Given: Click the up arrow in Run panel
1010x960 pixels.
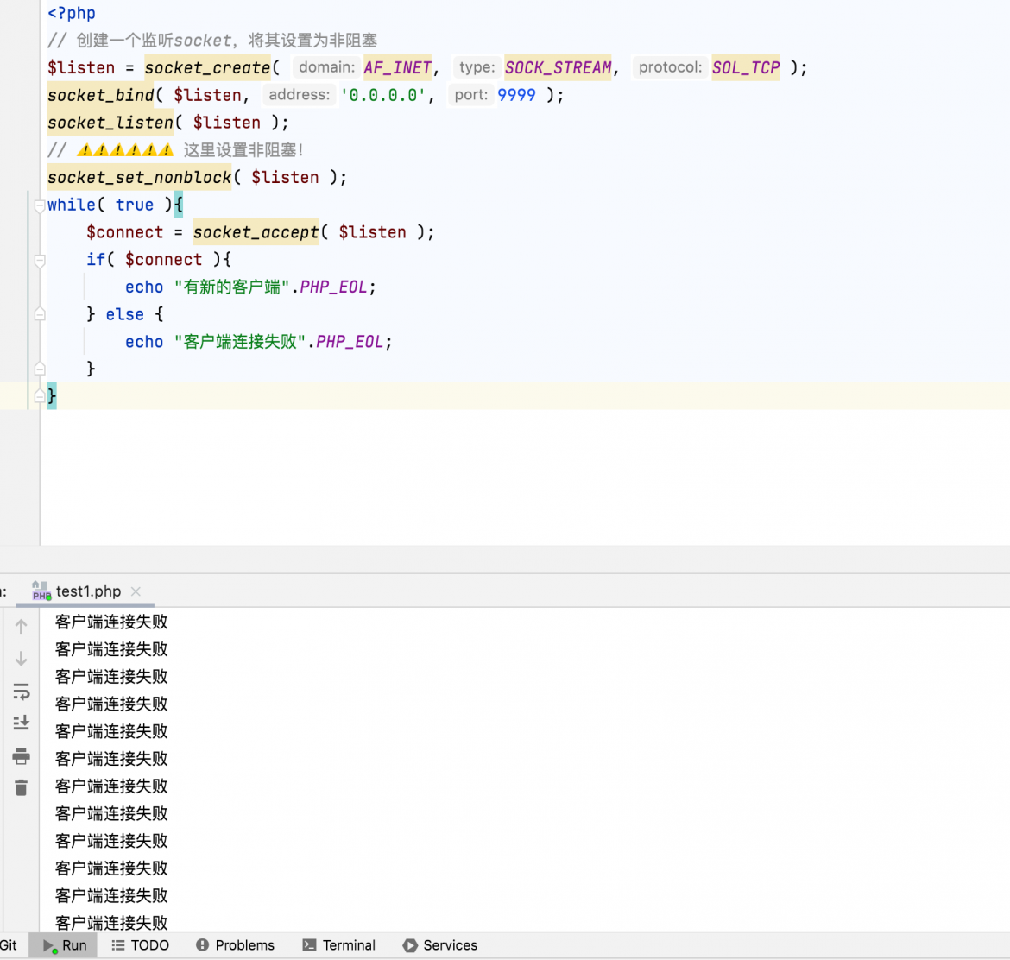Looking at the screenshot, I should tap(22, 626).
